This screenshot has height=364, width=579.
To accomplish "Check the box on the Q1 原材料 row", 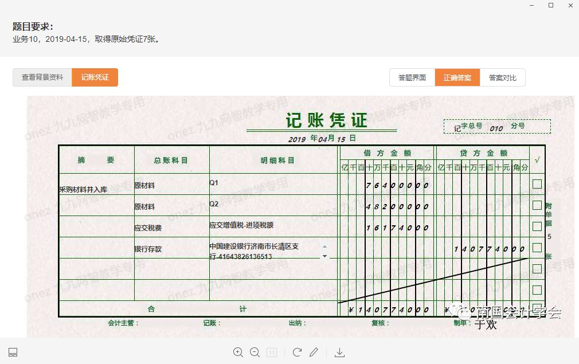I will pyautogui.click(x=537, y=184).
